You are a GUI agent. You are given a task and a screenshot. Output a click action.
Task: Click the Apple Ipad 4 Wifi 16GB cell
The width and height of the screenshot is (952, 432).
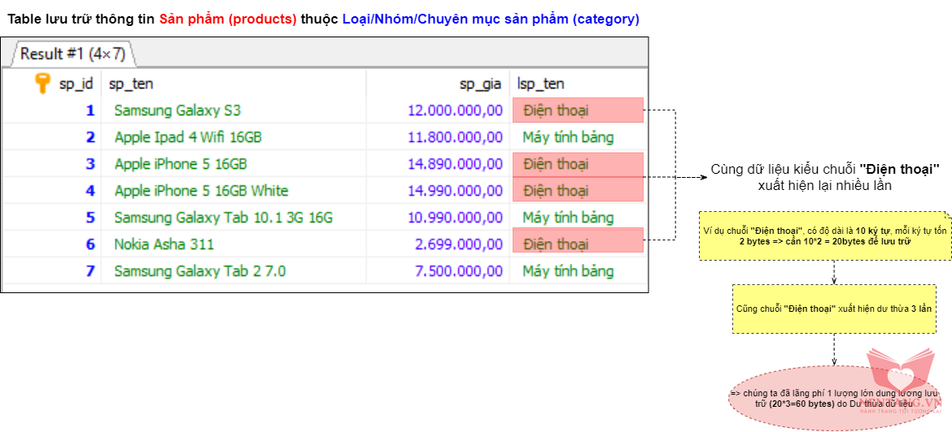[188, 137]
